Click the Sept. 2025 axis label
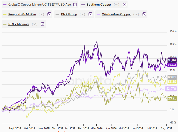178x132 pixels. 15,129
